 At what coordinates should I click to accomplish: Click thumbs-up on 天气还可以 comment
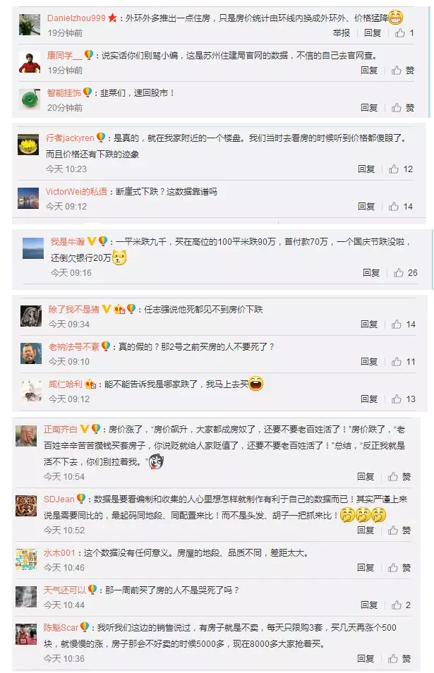[x=396, y=605]
